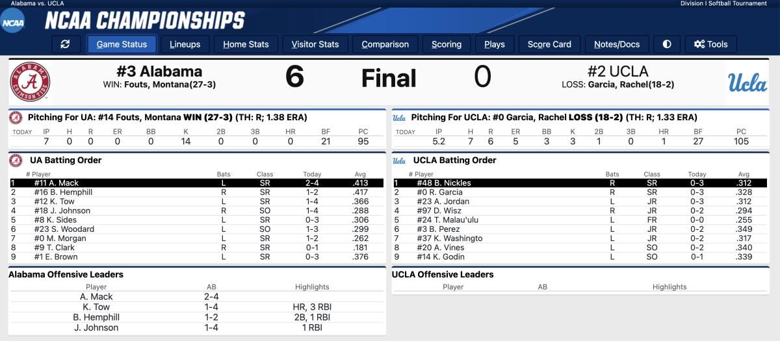Open the Scoring view

click(x=447, y=44)
